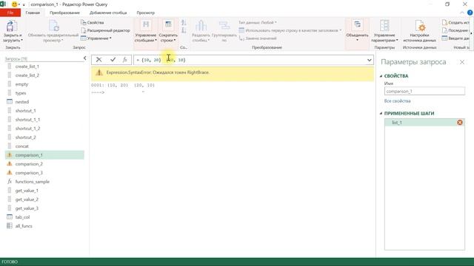This screenshot has width=474, height=266.
Task: Click Управление параметрами icon
Action: [384, 26]
